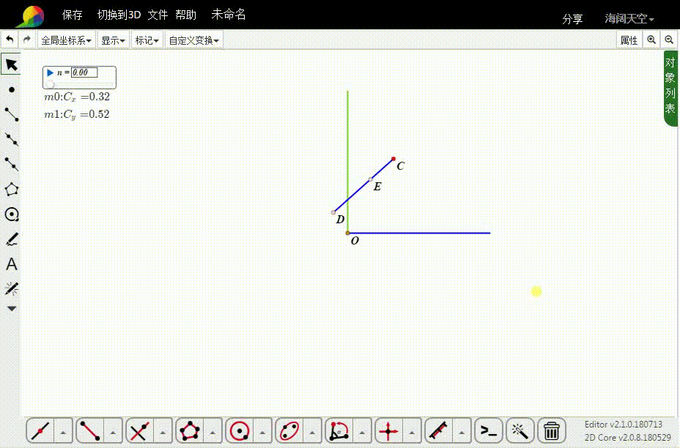The width and height of the screenshot is (680, 448).
Task: Click the intersection tool in bottom toolbar
Action: [x=140, y=430]
